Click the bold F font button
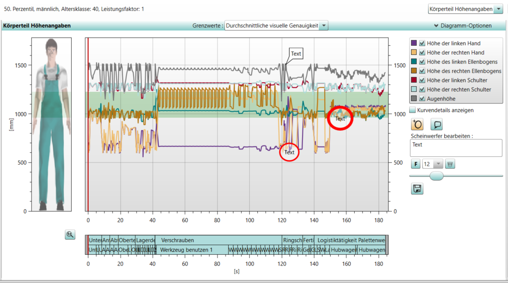The height and width of the screenshot is (283, 508). [x=416, y=164]
